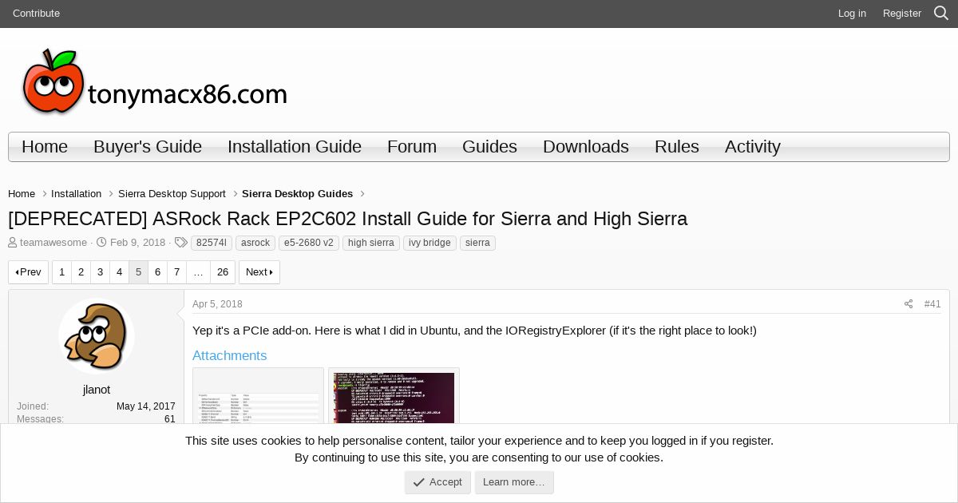The width and height of the screenshot is (958, 503).
Task: Click the thread title heading
Action: pos(347,219)
